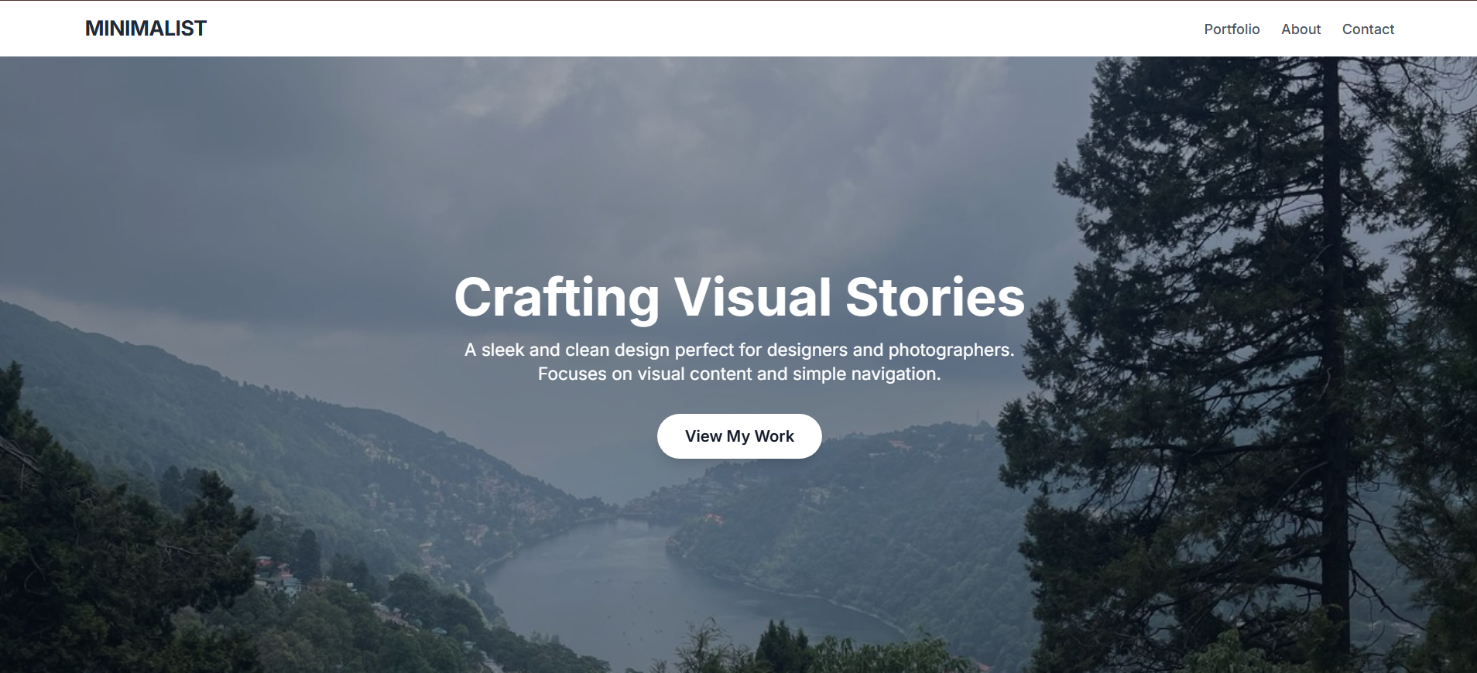
Task: Click the View My Work button
Action: tap(739, 436)
